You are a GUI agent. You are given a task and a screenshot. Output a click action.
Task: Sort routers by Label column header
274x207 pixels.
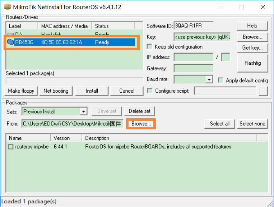tap(22, 26)
